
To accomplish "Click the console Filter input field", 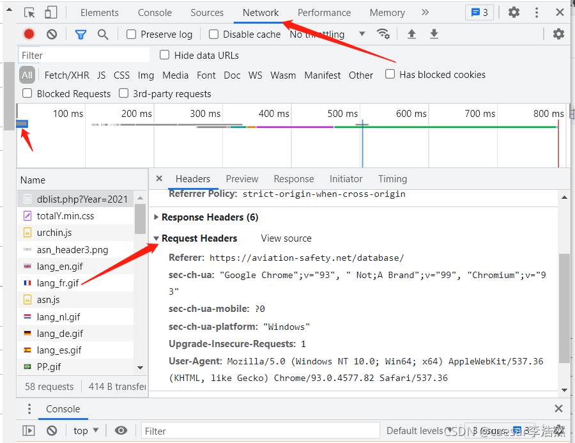I will (261, 430).
